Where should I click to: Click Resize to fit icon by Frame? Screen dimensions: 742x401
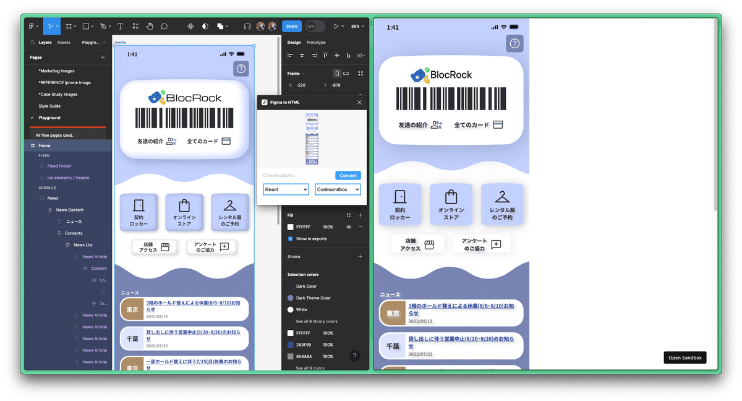tap(360, 73)
